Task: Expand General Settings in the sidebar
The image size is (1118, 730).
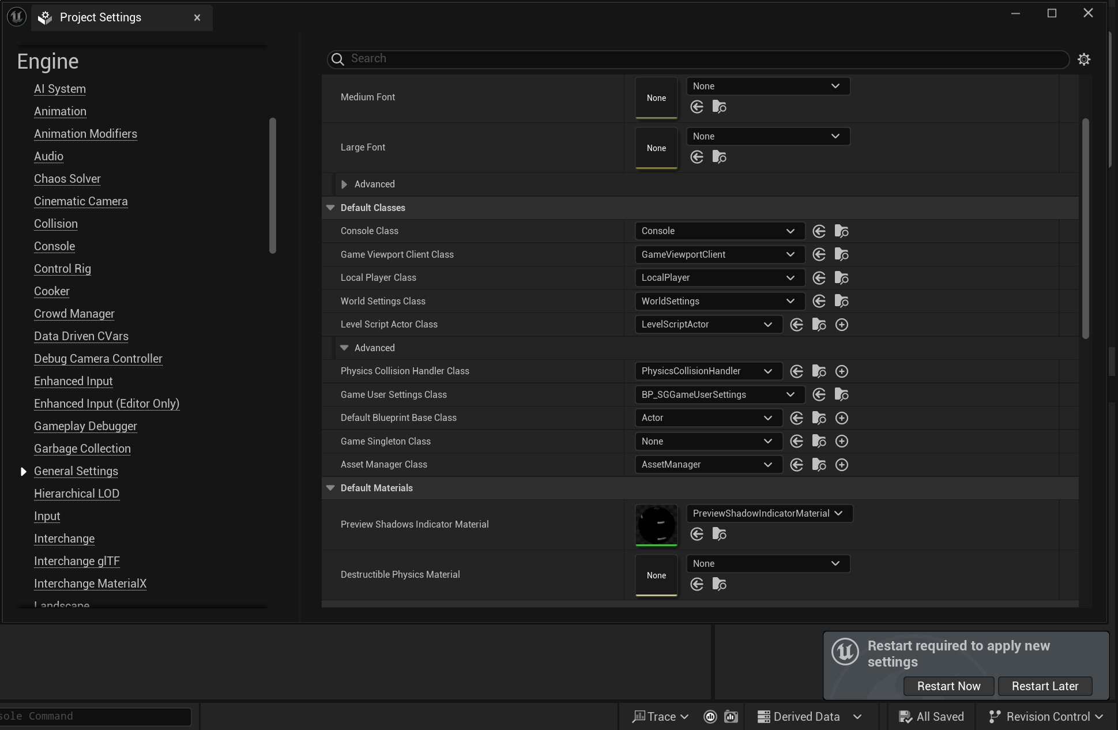Action: pos(24,471)
